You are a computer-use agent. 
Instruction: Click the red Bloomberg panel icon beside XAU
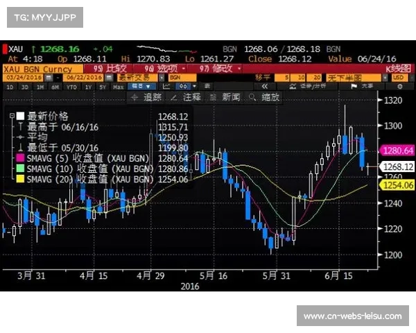(x=5, y=49)
